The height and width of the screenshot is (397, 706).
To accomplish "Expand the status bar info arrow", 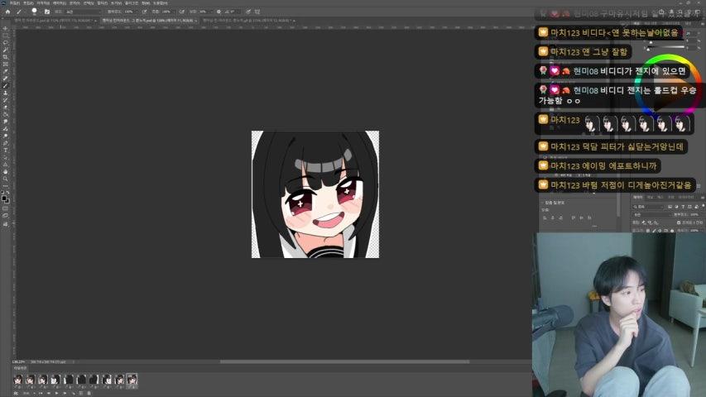I will (x=74, y=362).
